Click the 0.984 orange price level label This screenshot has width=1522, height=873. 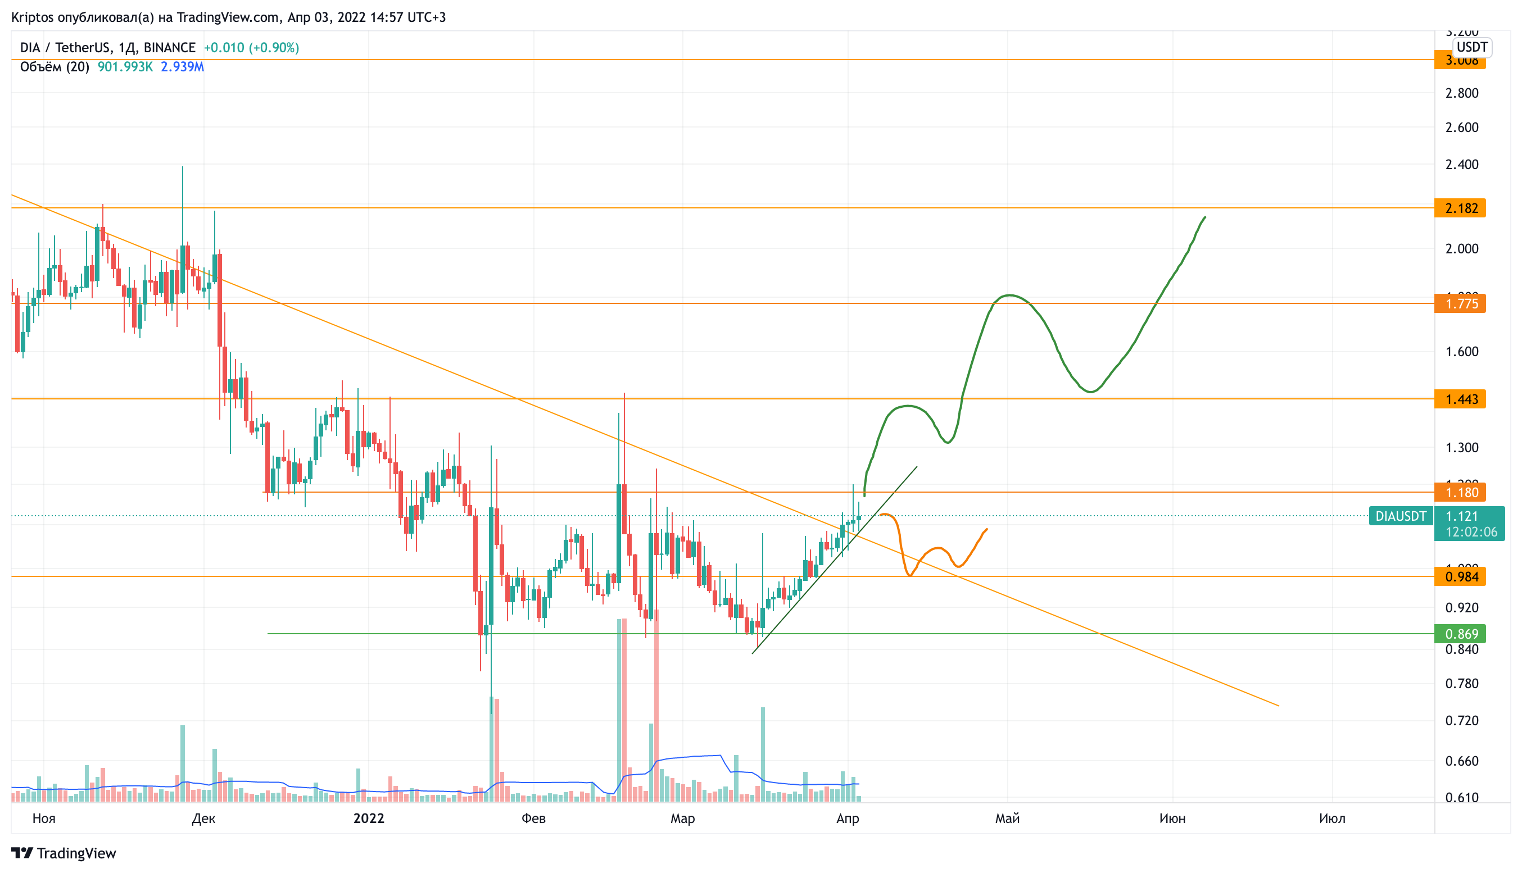[1460, 577]
